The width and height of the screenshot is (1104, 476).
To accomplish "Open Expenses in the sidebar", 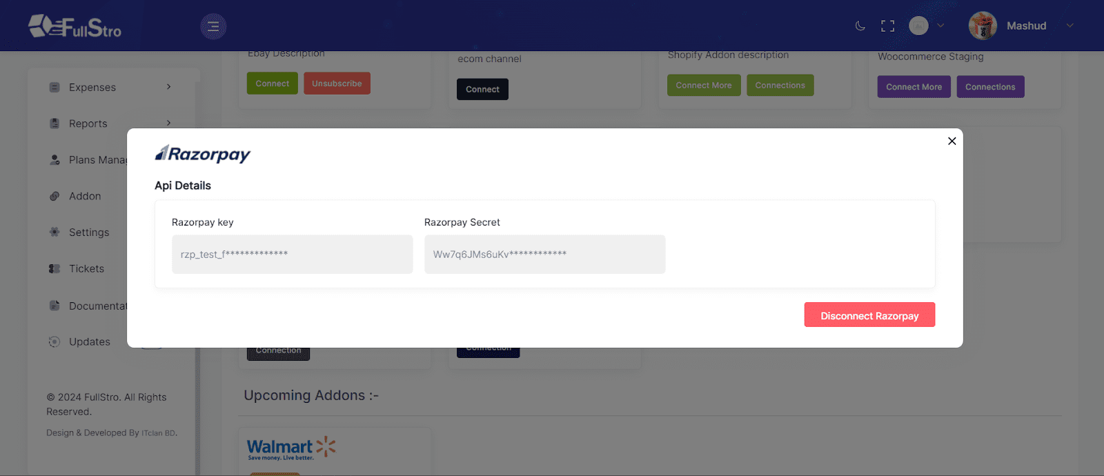I will tap(92, 88).
